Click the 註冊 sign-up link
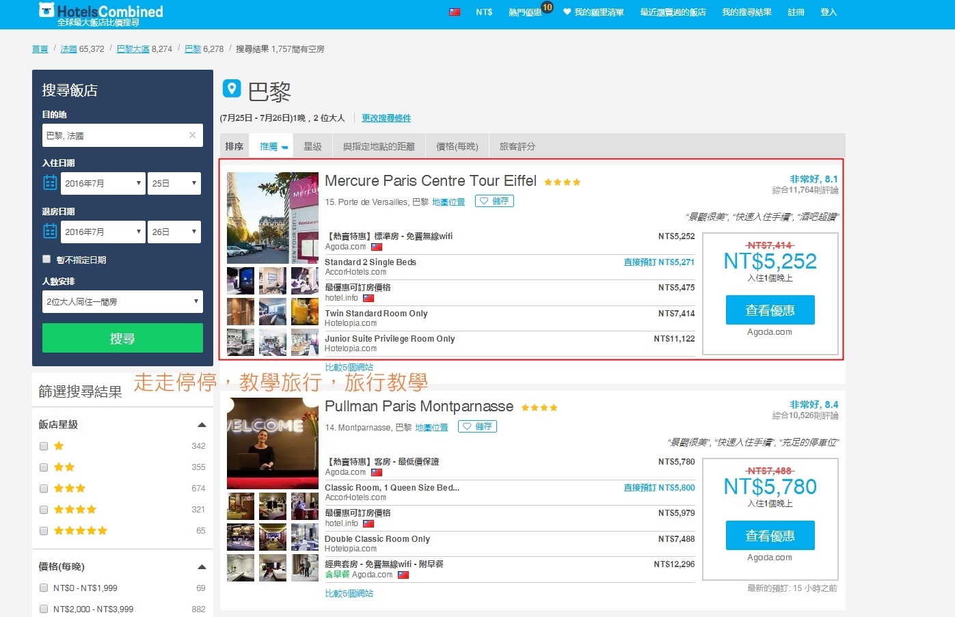955x617 pixels. click(796, 12)
